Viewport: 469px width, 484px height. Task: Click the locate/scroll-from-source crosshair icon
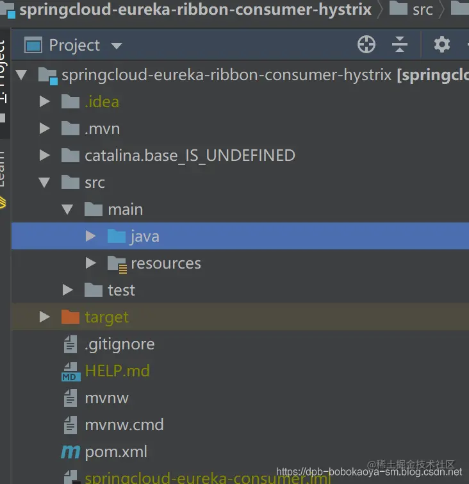(366, 45)
